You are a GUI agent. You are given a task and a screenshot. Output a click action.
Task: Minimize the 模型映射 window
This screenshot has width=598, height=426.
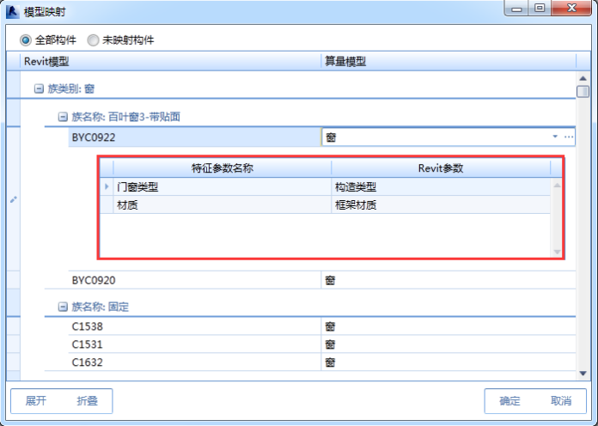pos(516,9)
